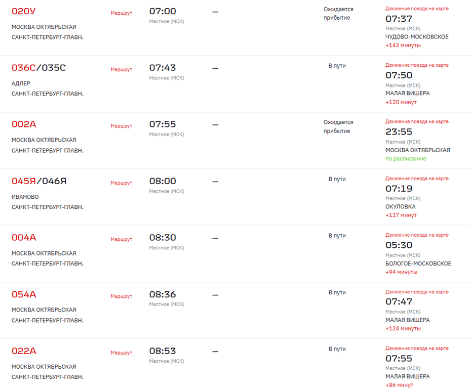This screenshot has width=471, height=392.
Task: Show train 004А movement on map
Action: coord(416,235)
